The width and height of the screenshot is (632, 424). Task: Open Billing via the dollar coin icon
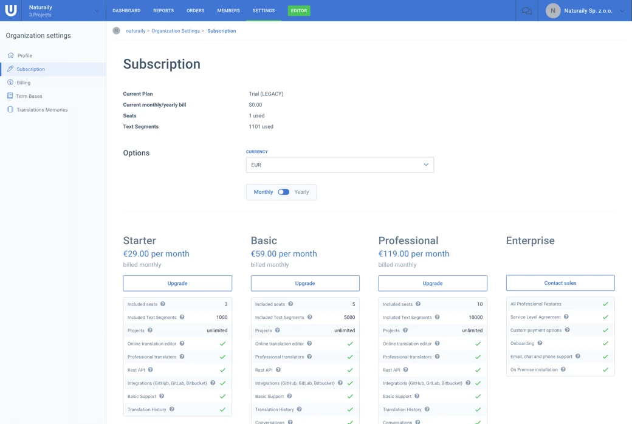10,82
